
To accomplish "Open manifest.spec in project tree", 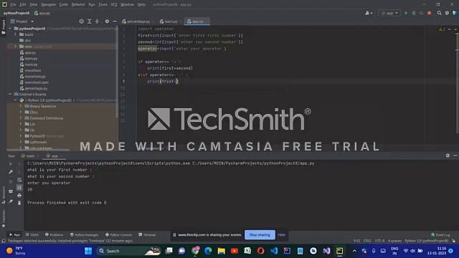I will click(34, 82).
